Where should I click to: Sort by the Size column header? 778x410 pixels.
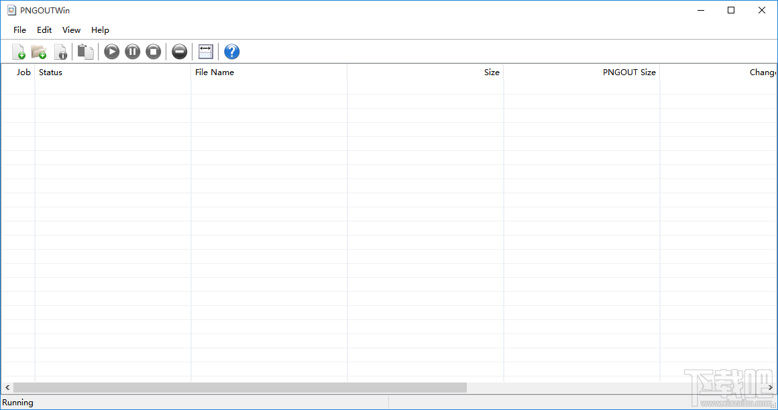[x=426, y=72]
